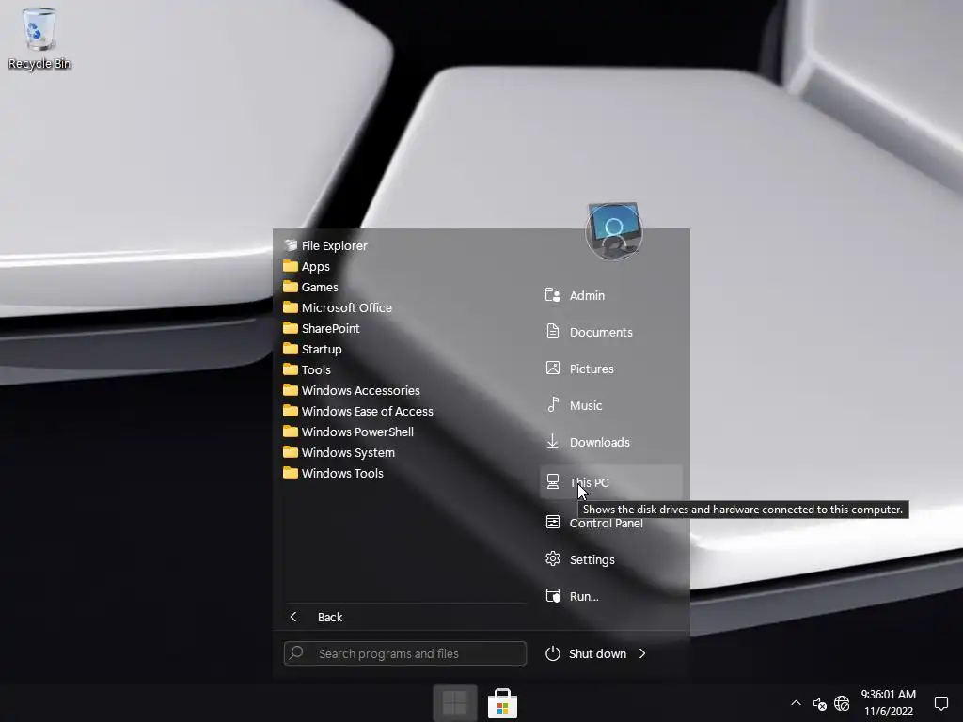Go Back to the main start menu
The height and width of the screenshot is (722, 963).
(x=404, y=617)
